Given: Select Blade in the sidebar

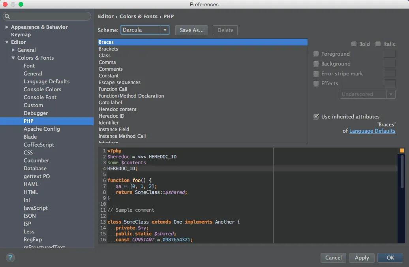Looking at the screenshot, I should pyautogui.click(x=30, y=137).
